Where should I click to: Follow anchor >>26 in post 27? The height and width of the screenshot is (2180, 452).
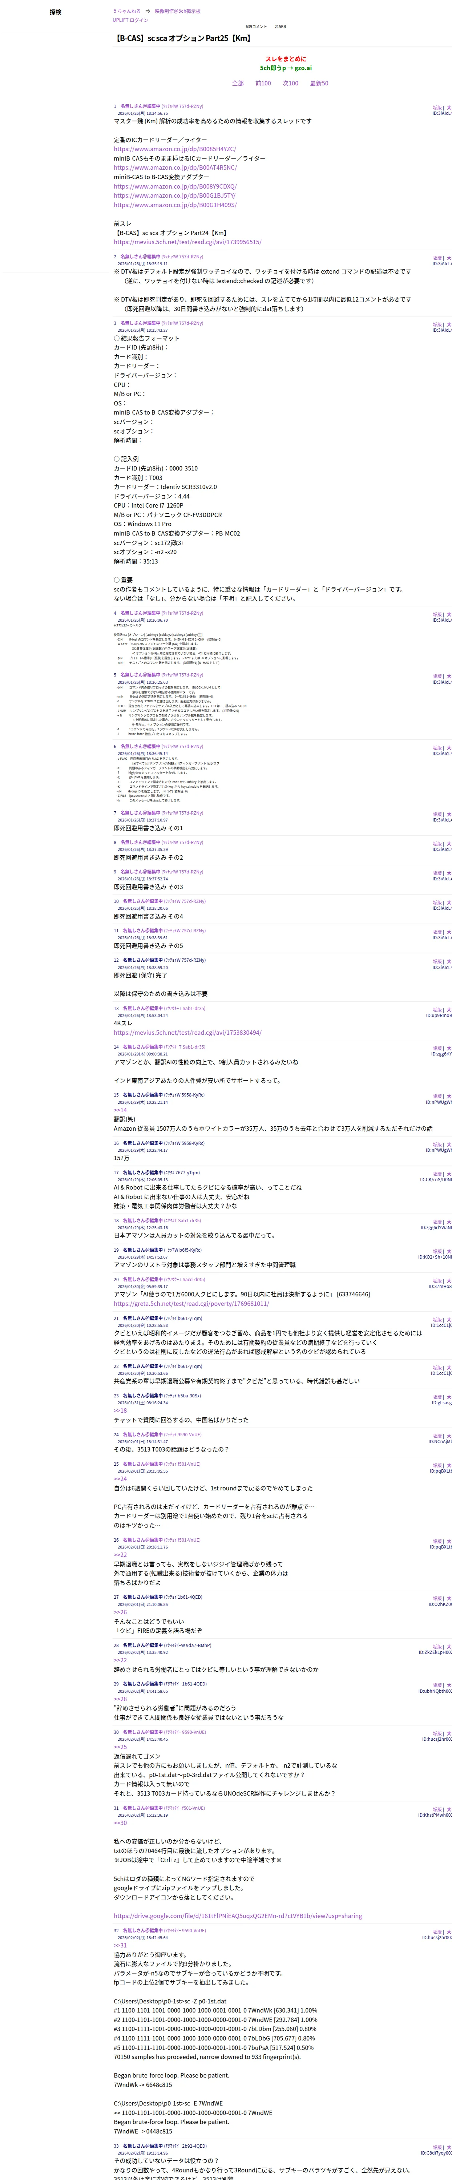(120, 1612)
